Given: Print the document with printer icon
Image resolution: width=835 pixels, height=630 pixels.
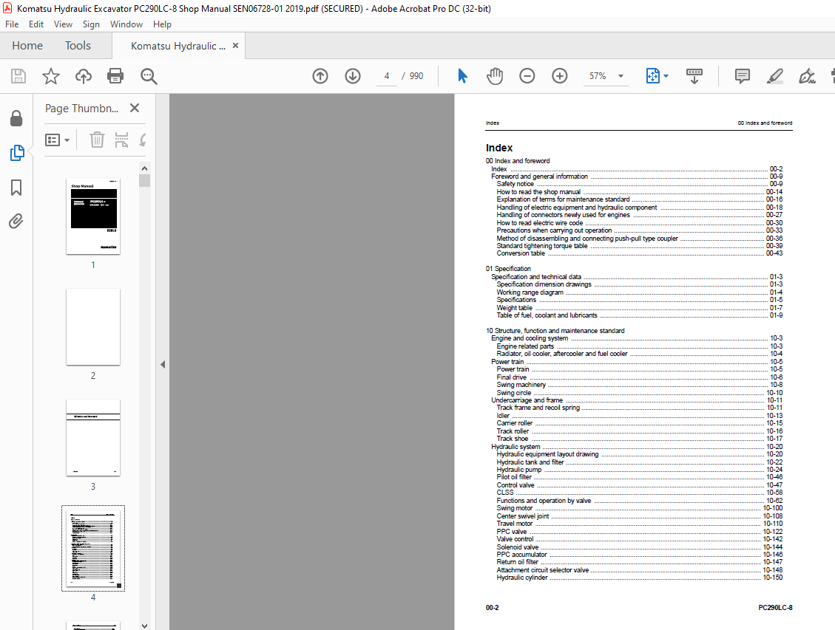Looking at the screenshot, I should pos(115,76).
